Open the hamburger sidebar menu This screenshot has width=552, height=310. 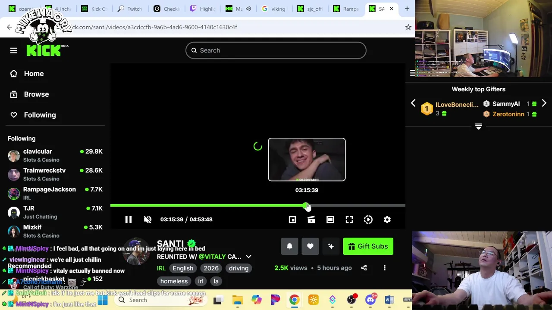point(14,50)
